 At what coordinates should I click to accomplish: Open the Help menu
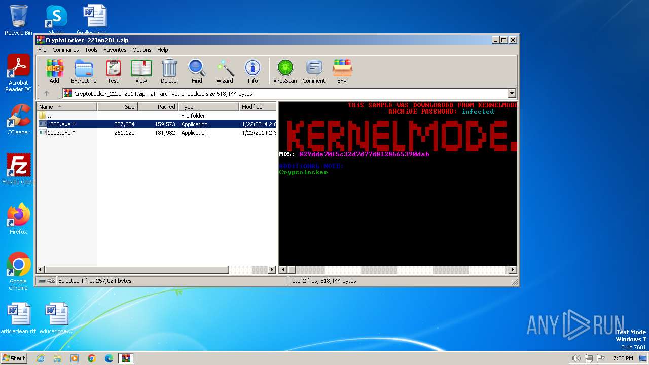pyautogui.click(x=162, y=50)
